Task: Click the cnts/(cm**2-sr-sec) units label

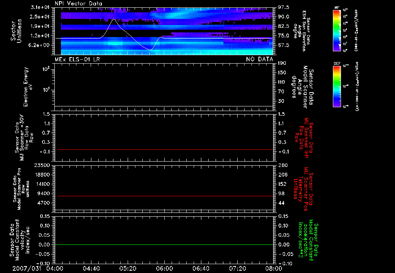Action: (x=356, y=30)
